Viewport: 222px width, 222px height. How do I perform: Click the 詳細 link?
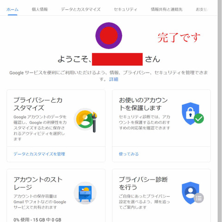114,79
